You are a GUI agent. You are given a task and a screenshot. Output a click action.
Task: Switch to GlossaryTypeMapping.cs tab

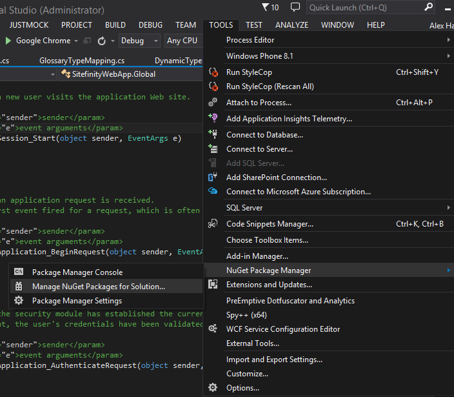point(82,61)
